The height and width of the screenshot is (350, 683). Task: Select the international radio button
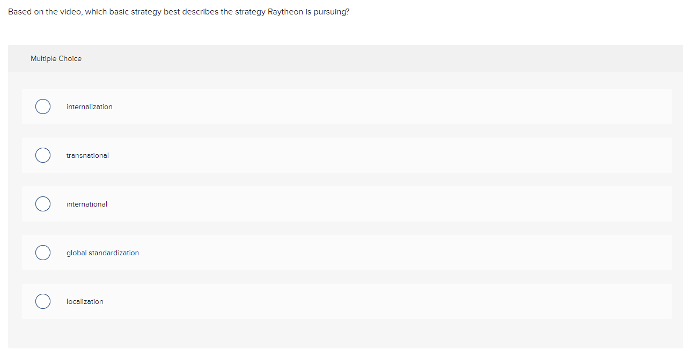pyautogui.click(x=43, y=204)
